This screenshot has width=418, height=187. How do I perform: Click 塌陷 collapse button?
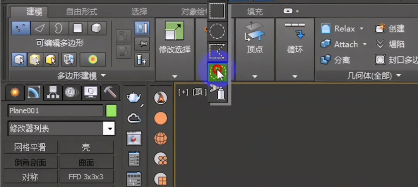tap(390, 44)
